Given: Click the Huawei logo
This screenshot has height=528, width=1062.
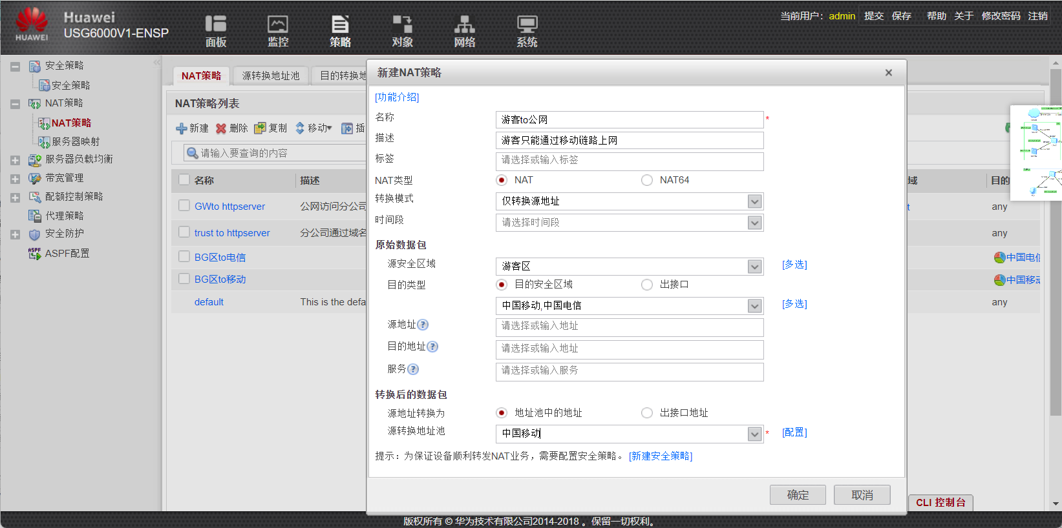Looking at the screenshot, I should (32, 25).
